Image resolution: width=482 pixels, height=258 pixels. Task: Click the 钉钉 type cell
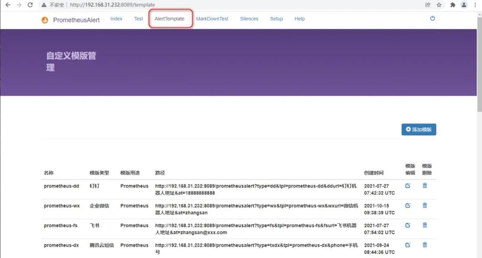click(94, 186)
